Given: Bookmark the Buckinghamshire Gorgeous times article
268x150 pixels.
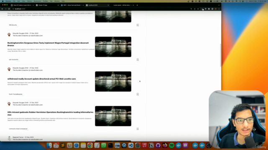Looking at the screenshot, I should [138, 60].
